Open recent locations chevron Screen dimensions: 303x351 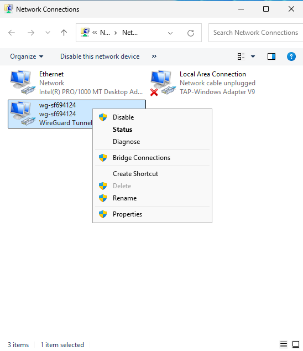(x=48, y=33)
